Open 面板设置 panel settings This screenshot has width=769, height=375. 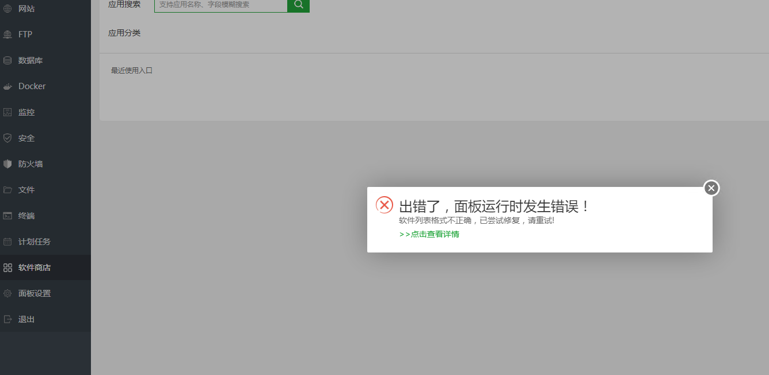pyautogui.click(x=33, y=293)
